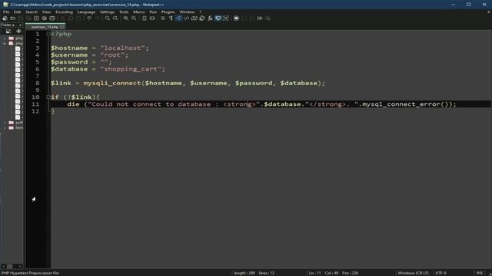This screenshot has width=492, height=276.
Task: Open the Encoding menu
Action: click(x=64, y=12)
